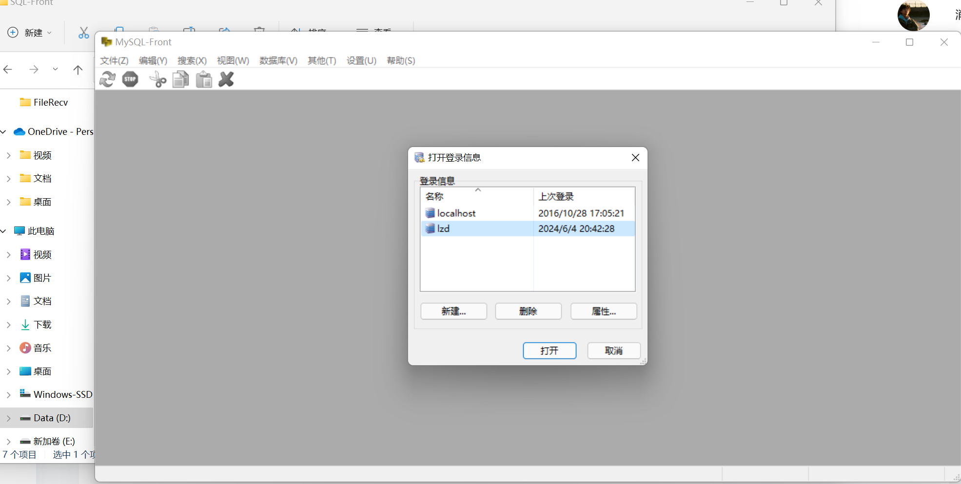Collapse the 此电脑 tree node

pos(4,231)
